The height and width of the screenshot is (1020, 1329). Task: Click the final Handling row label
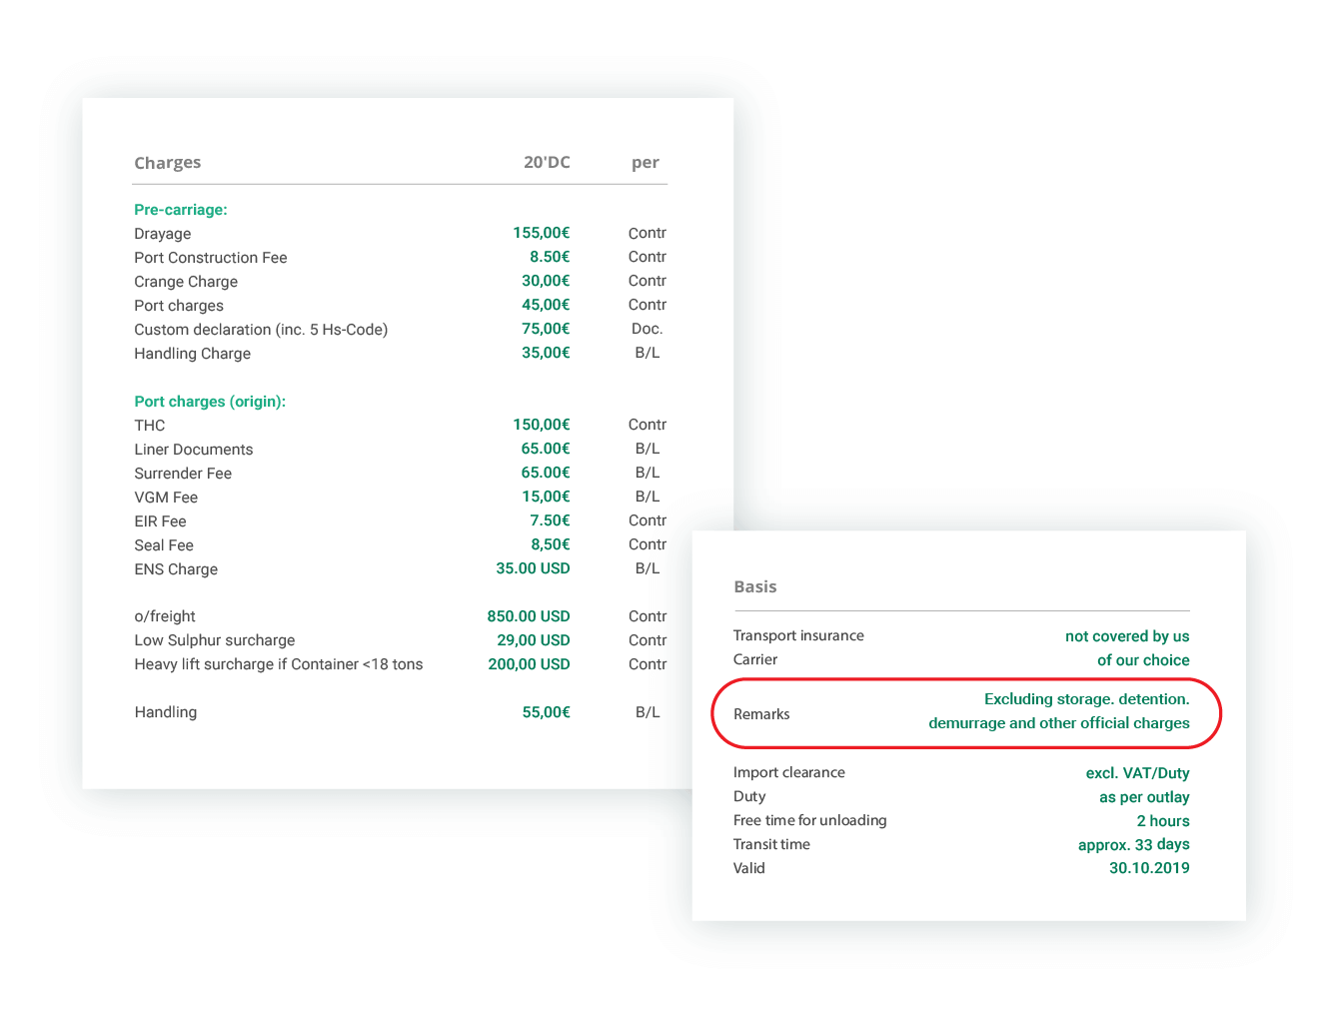[166, 712]
